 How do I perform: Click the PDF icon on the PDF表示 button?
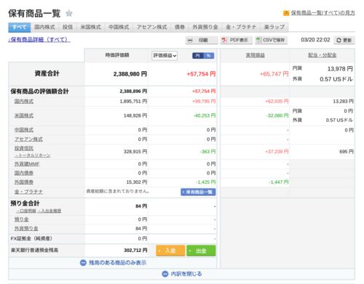pyautogui.click(x=224, y=40)
